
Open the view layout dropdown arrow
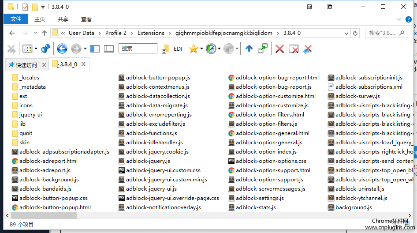click(36, 49)
